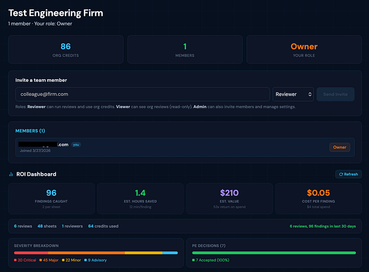The image size is (369, 272).
Task: Click the green Accepted legend square
Action: 193,260
